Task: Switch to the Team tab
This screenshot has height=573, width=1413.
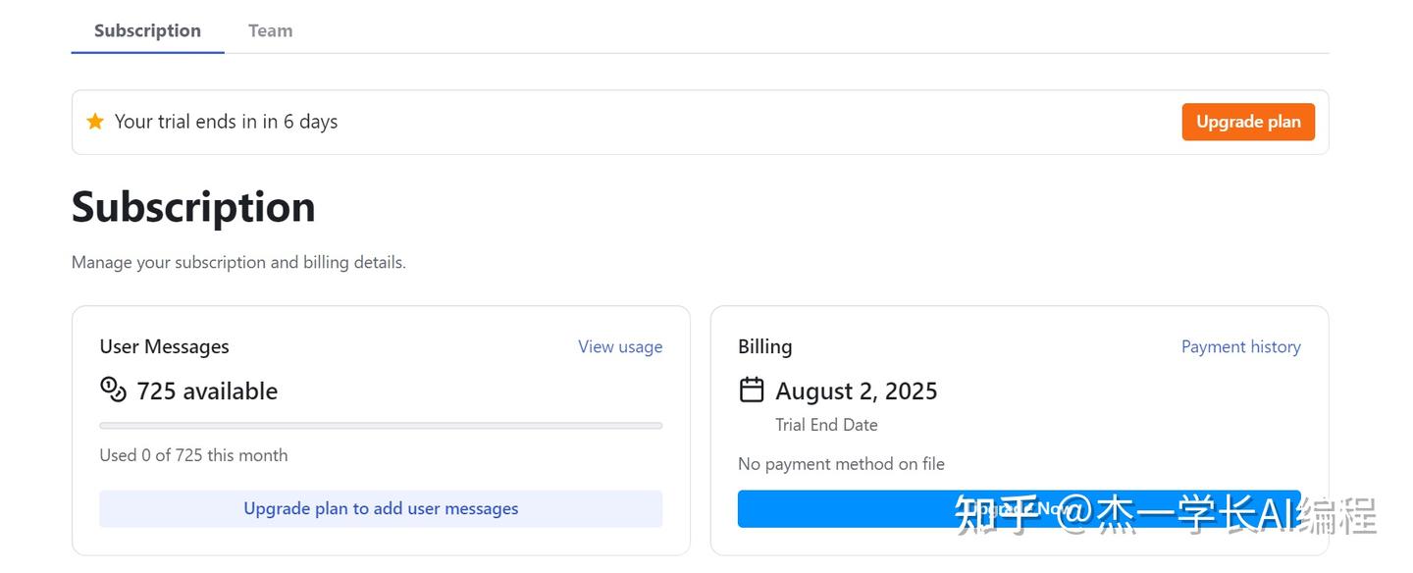Action: pyautogui.click(x=270, y=29)
